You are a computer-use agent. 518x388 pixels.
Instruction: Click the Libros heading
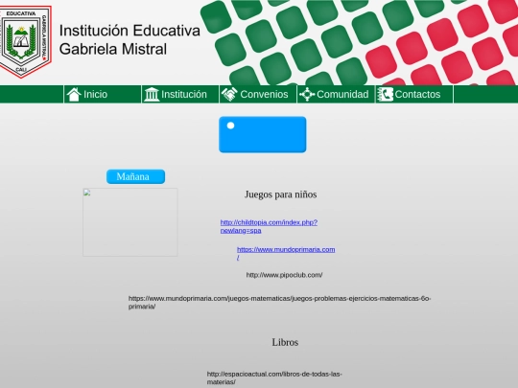tap(285, 342)
